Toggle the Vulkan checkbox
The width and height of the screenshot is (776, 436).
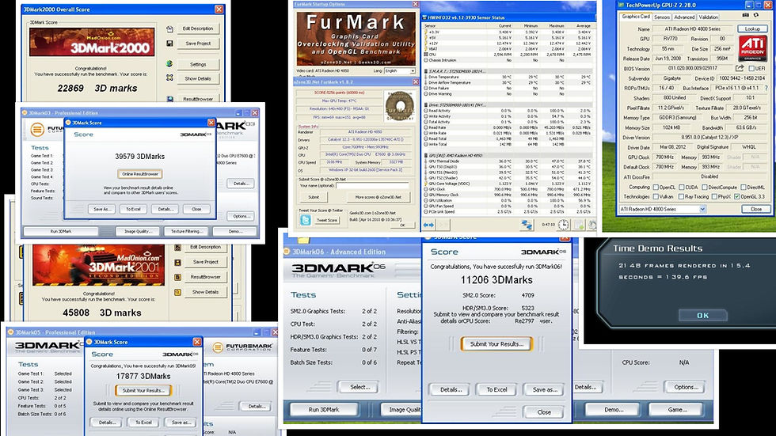click(x=656, y=197)
